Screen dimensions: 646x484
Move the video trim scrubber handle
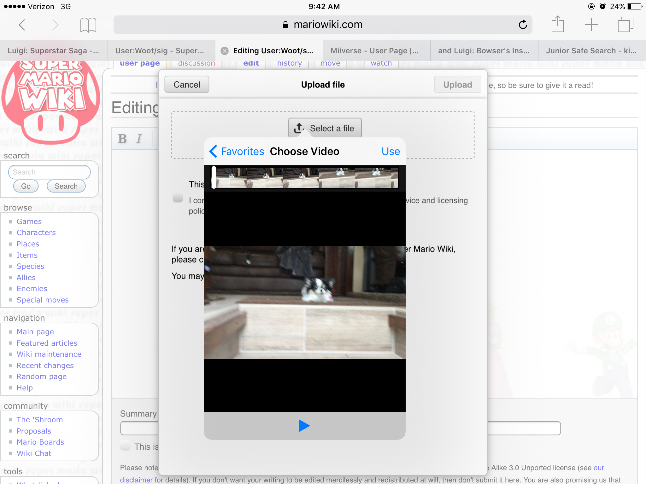tap(214, 177)
